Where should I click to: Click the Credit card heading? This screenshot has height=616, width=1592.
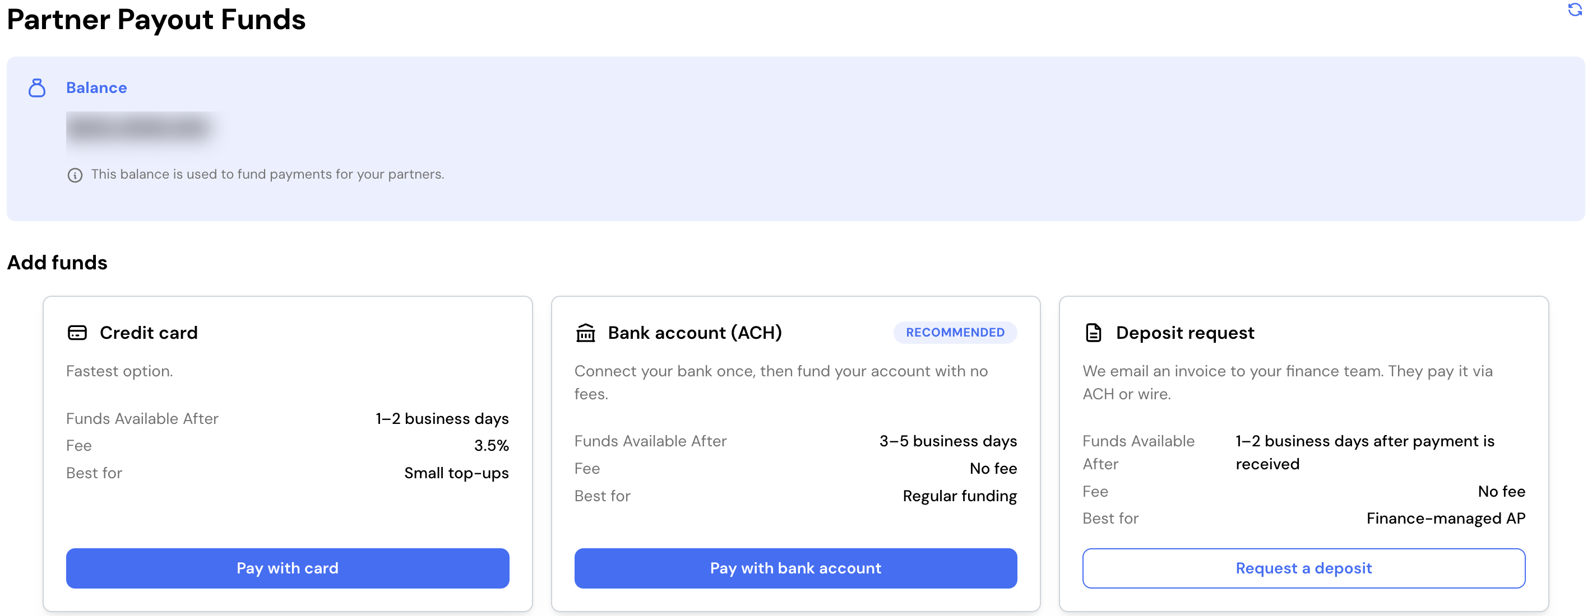[149, 333]
